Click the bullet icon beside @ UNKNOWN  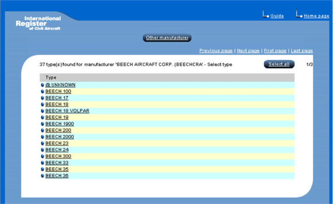pos(42,85)
